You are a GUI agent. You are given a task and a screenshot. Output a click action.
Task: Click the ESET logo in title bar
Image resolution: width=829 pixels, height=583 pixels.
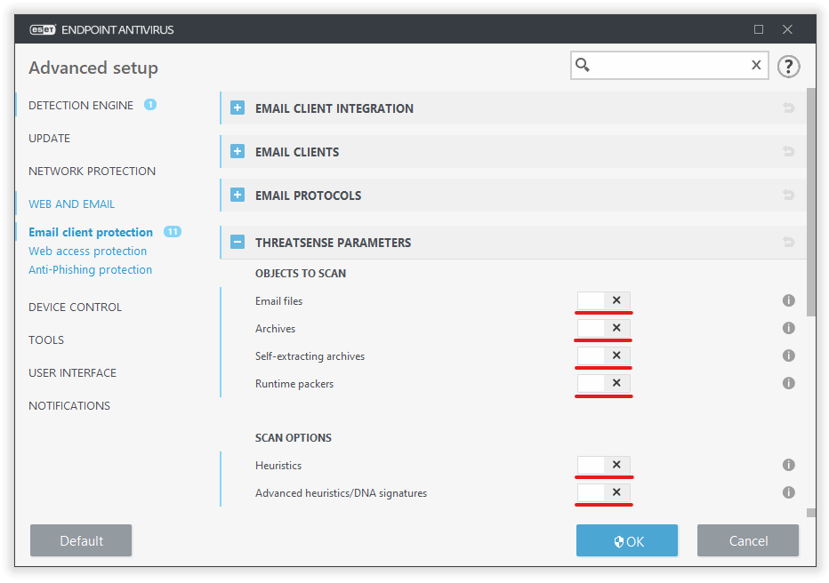[43, 29]
